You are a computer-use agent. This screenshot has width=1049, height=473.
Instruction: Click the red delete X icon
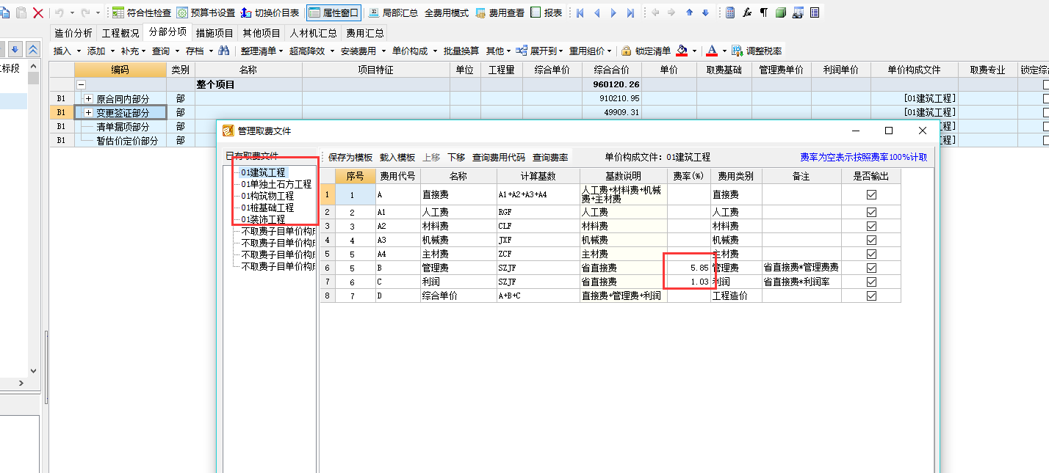coord(38,13)
